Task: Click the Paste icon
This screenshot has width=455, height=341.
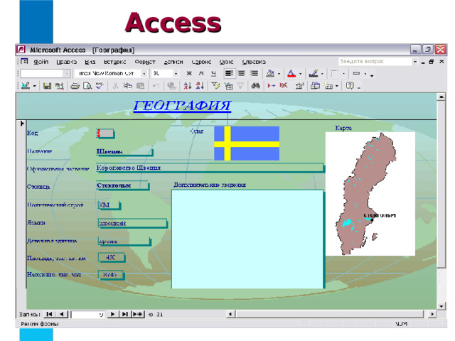Action: [x=140, y=86]
